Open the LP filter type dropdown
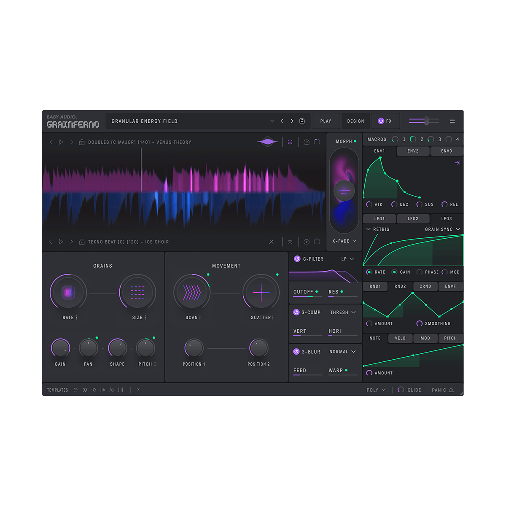Image resolution: width=506 pixels, height=506 pixels. [x=348, y=259]
